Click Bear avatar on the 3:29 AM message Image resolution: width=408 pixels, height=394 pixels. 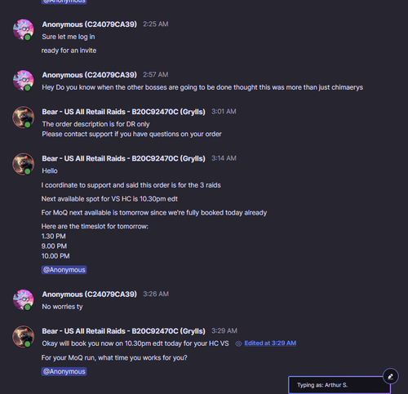click(24, 337)
